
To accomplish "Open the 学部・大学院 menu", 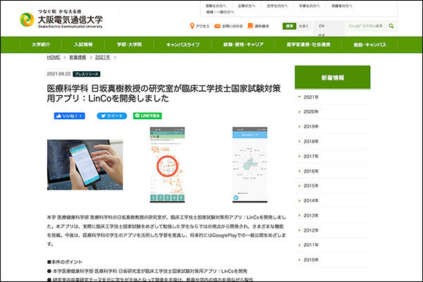I will point(129,44).
